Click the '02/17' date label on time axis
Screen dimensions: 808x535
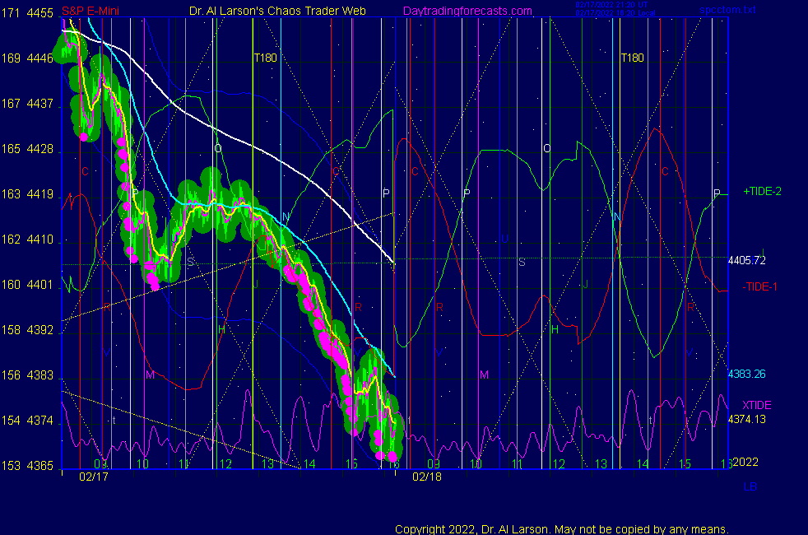pos(94,477)
